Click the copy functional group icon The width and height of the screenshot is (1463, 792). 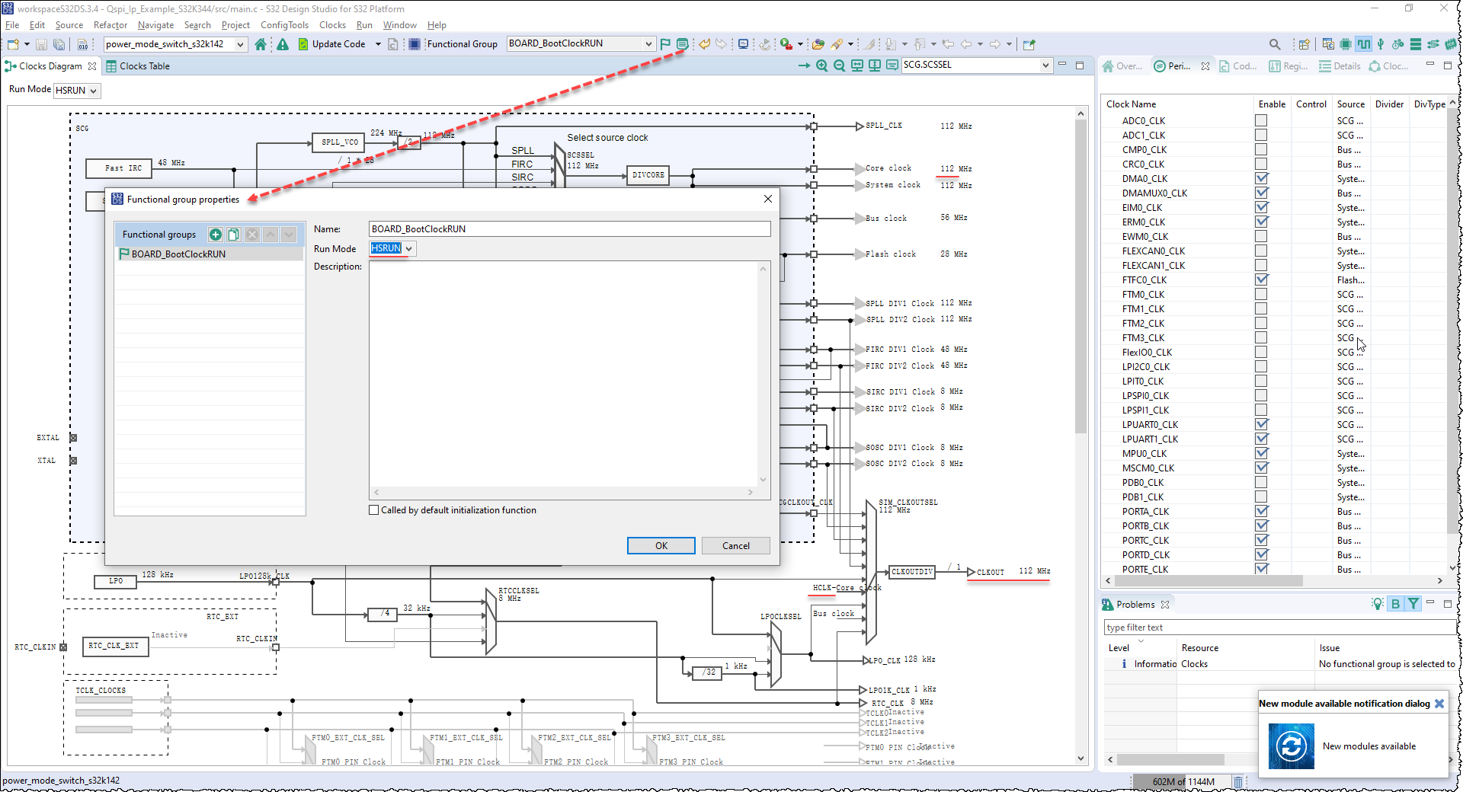coord(234,235)
